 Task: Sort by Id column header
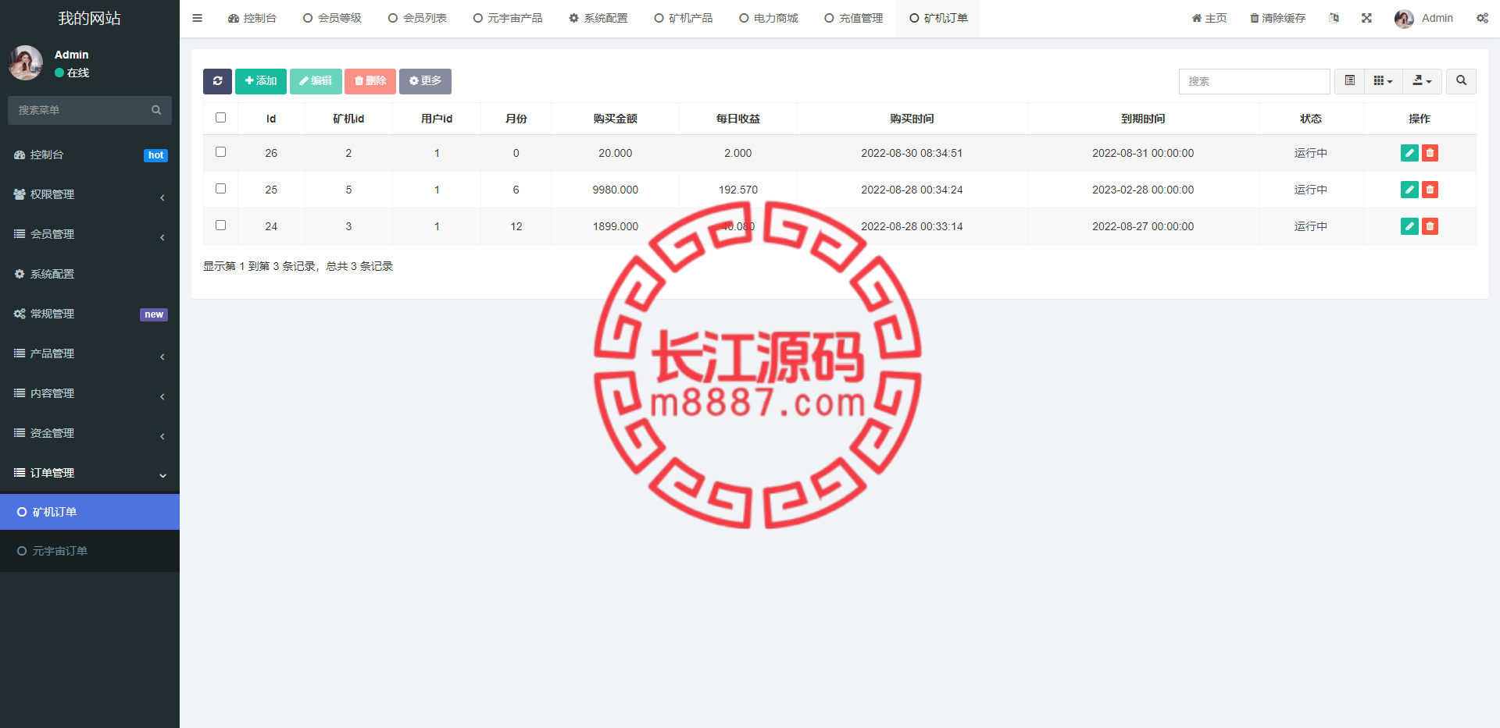[x=271, y=119]
